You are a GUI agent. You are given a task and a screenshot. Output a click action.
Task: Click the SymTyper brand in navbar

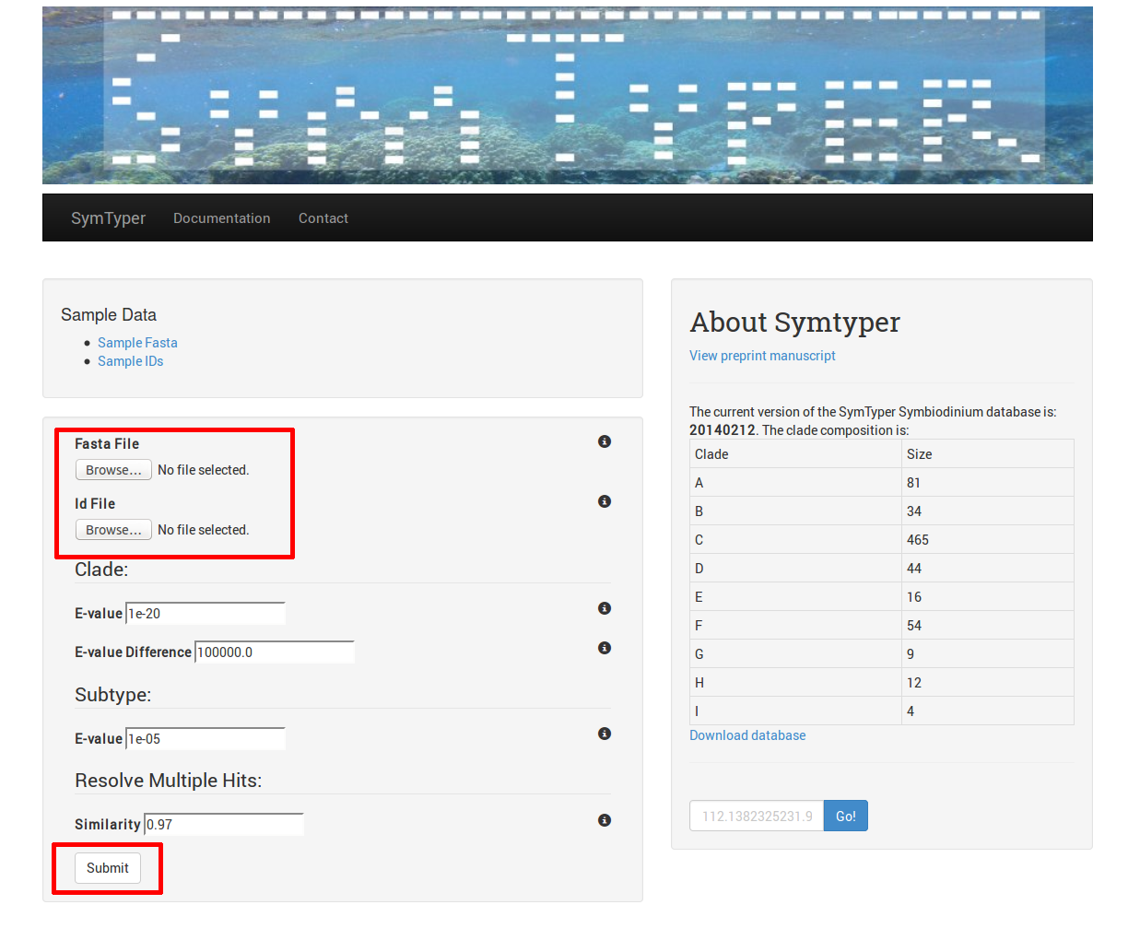click(109, 218)
